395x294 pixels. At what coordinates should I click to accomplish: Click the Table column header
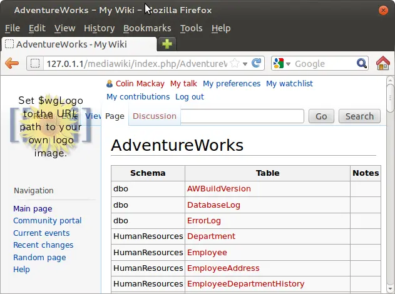(267, 173)
